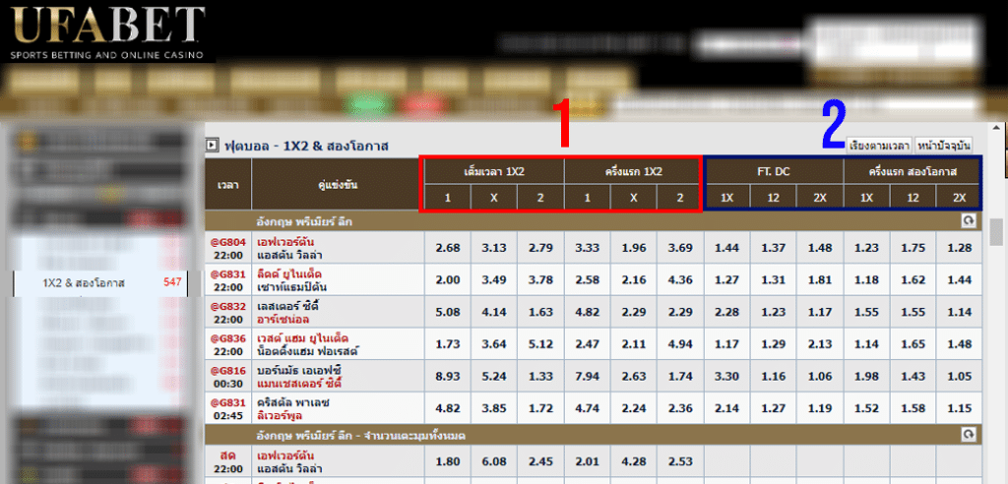Pick odds 3.69 in เอฟเวอร์ตัน @G804 row
This screenshot has height=484, width=1008.
click(x=680, y=248)
